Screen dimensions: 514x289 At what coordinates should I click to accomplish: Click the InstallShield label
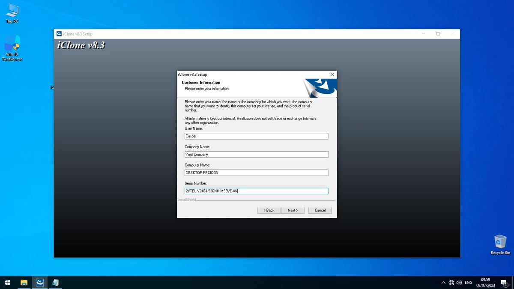click(x=187, y=200)
